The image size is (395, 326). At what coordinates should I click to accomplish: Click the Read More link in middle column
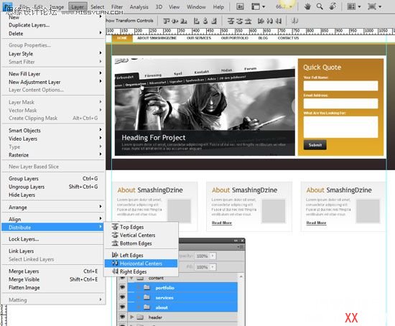tap(222, 223)
